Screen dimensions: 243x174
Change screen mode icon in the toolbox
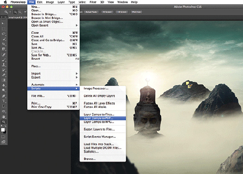pyautogui.click(x=3, y=142)
